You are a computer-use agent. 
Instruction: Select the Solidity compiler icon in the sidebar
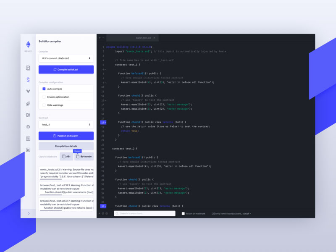[x=28, y=79]
